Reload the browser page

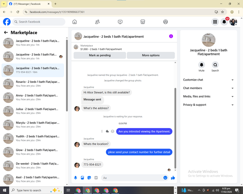tap(18, 12)
